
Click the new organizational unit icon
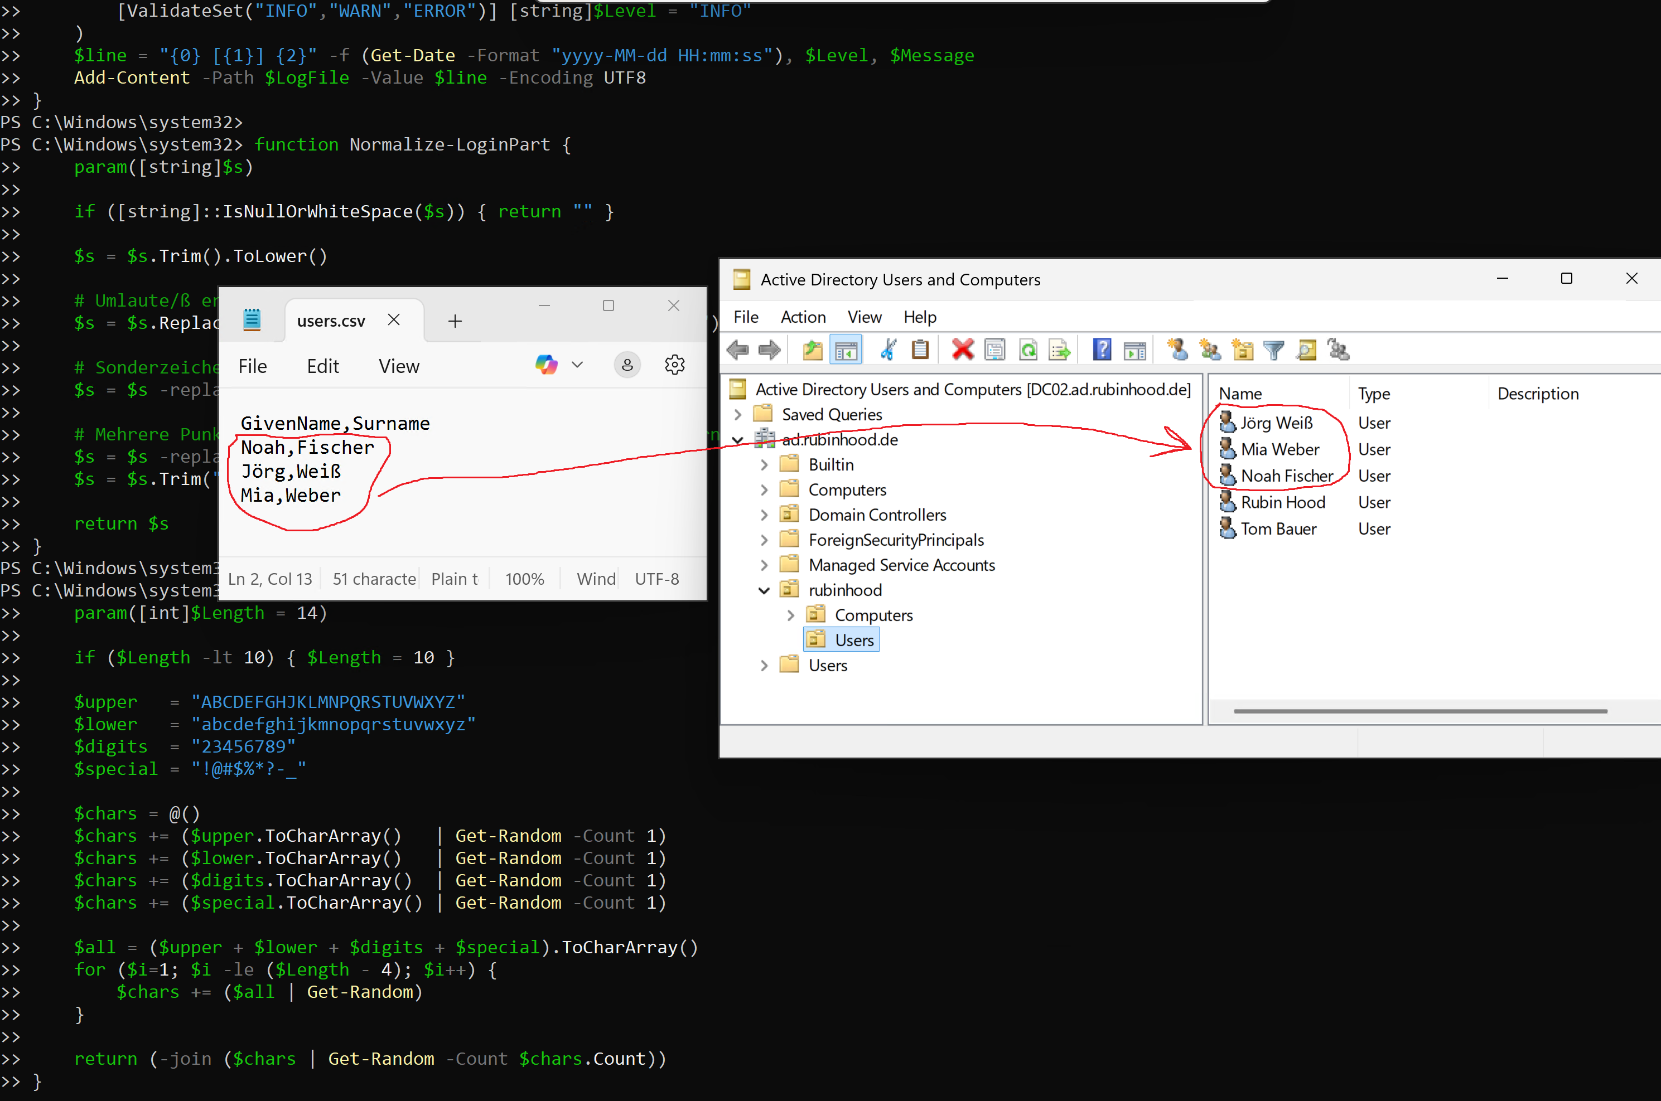point(1242,350)
